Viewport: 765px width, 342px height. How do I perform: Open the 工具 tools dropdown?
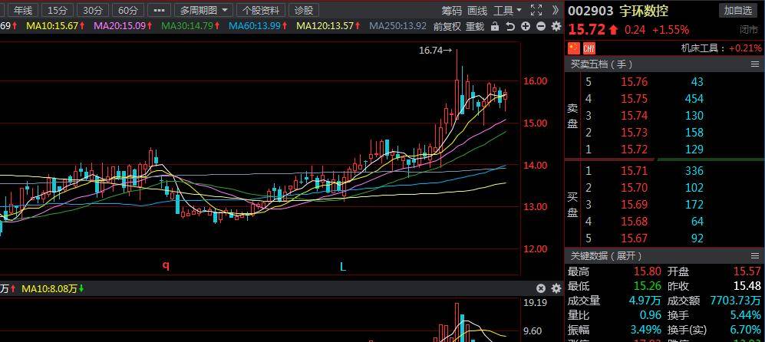pyautogui.click(x=507, y=10)
